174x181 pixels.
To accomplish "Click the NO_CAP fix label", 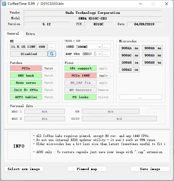I will coord(80,83).
